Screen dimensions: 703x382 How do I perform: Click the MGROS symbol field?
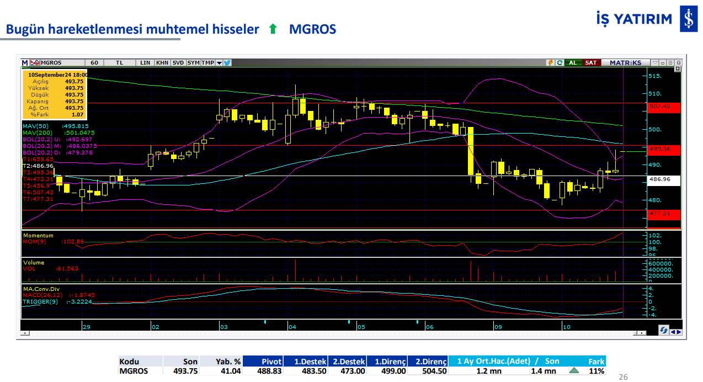(61, 63)
